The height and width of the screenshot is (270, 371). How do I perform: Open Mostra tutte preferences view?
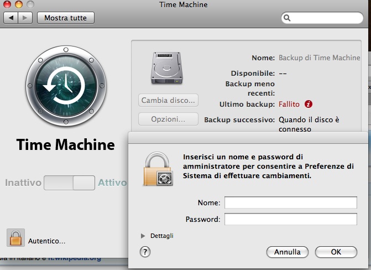coord(66,18)
